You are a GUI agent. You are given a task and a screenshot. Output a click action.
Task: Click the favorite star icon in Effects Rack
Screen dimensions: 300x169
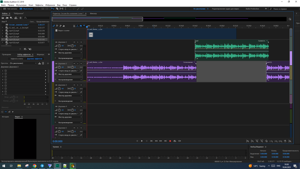click(48, 63)
